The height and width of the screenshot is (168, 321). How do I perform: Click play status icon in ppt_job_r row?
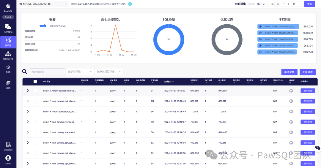tap(291, 143)
